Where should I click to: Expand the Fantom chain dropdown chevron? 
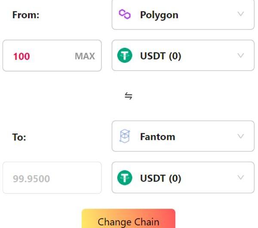[241, 136]
